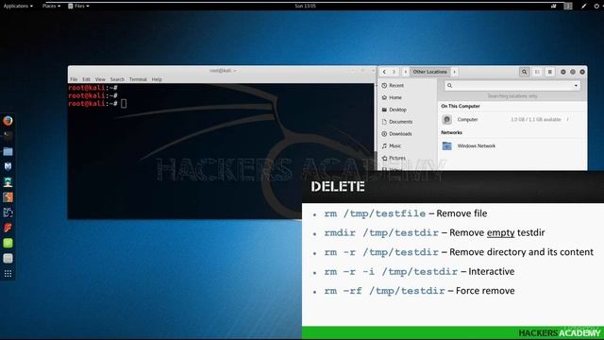Open the terminal Help menu
Image resolution: width=604 pixels, height=340 pixels.
click(157, 79)
